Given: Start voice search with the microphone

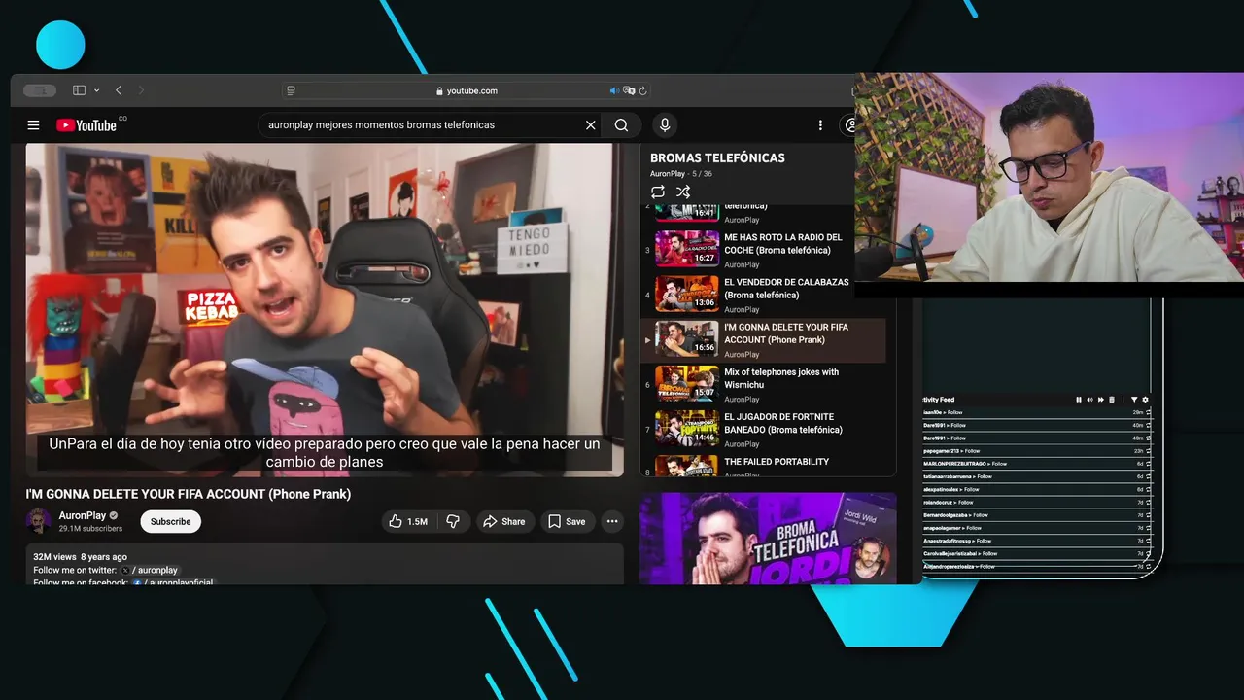Looking at the screenshot, I should tap(665, 125).
